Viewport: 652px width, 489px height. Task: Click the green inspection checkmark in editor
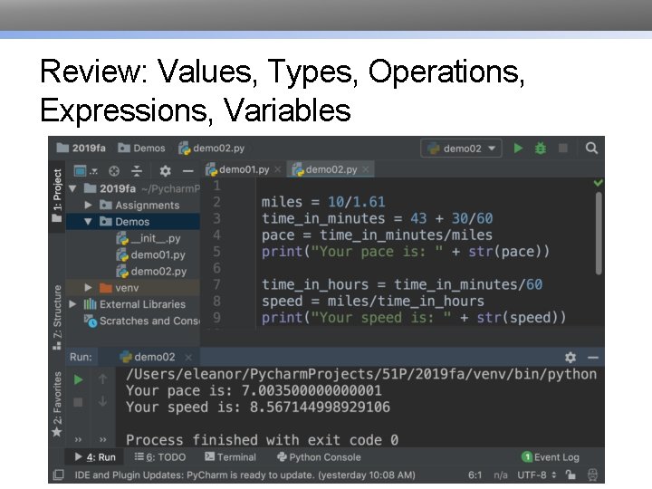point(599,183)
